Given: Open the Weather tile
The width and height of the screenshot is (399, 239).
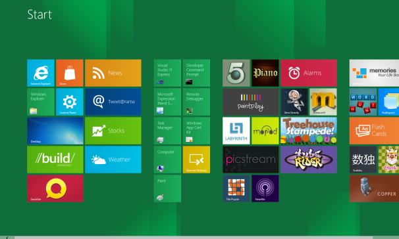Looking at the screenshot, I should [113, 160].
